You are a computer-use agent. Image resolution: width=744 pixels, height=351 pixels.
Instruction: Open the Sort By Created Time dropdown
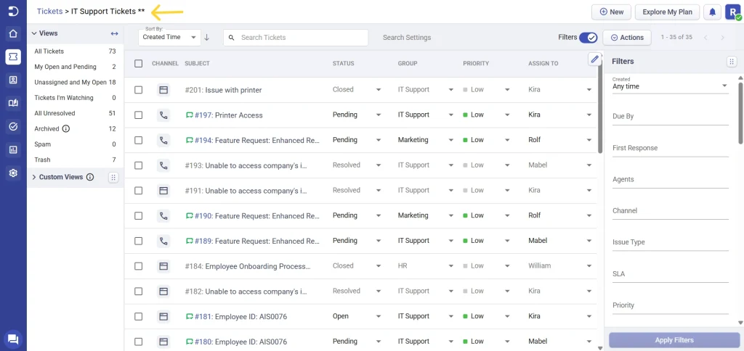coord(169,36)
